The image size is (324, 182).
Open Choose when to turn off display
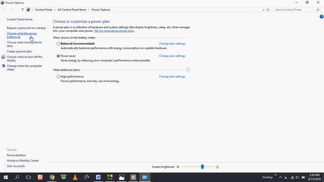24,59
